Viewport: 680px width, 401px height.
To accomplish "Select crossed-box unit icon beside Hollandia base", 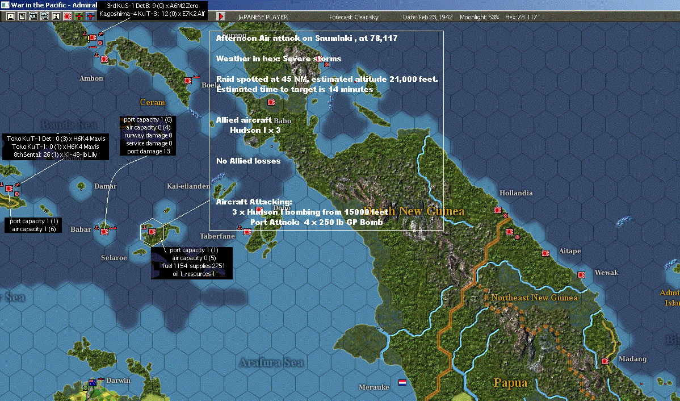I will point(505,215).
